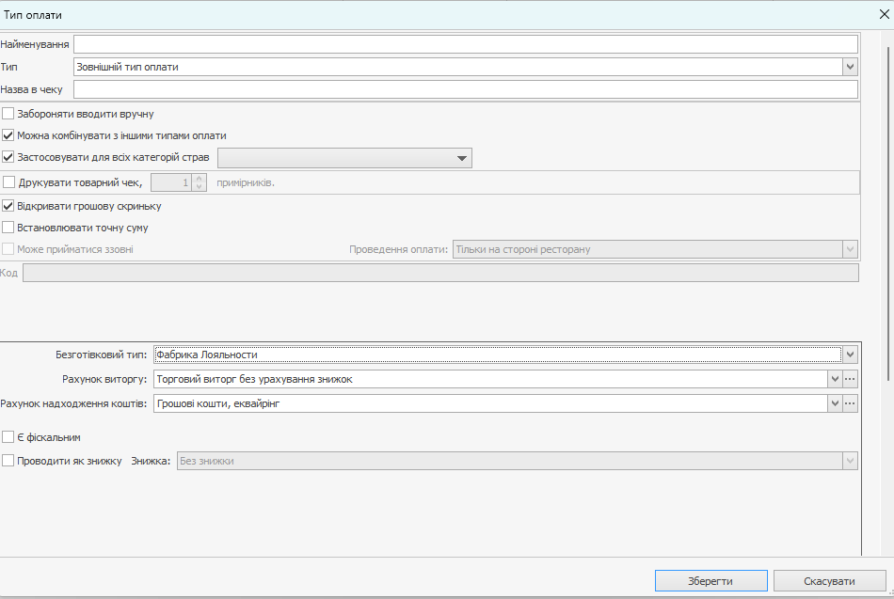Viewport: 894px width, 599px height.
Task: Uncheck Відкривати грошову скриньку option
Action: tap(8, 206)
